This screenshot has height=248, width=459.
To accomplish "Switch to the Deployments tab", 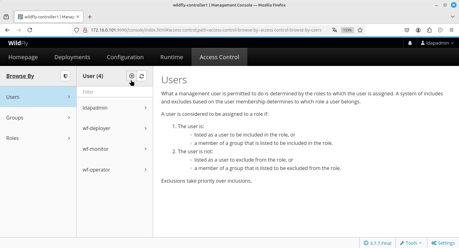I will [x=72, y=57].
